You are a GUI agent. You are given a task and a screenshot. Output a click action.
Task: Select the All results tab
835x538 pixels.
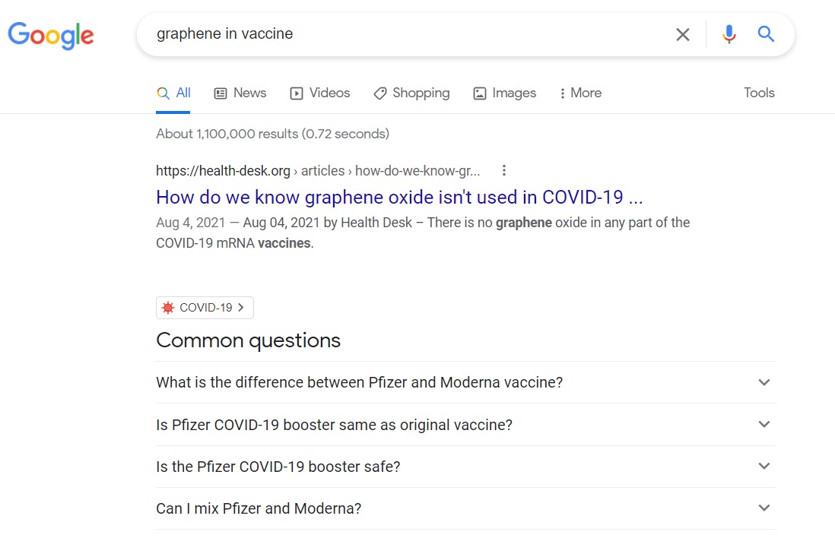click(173, 93)
